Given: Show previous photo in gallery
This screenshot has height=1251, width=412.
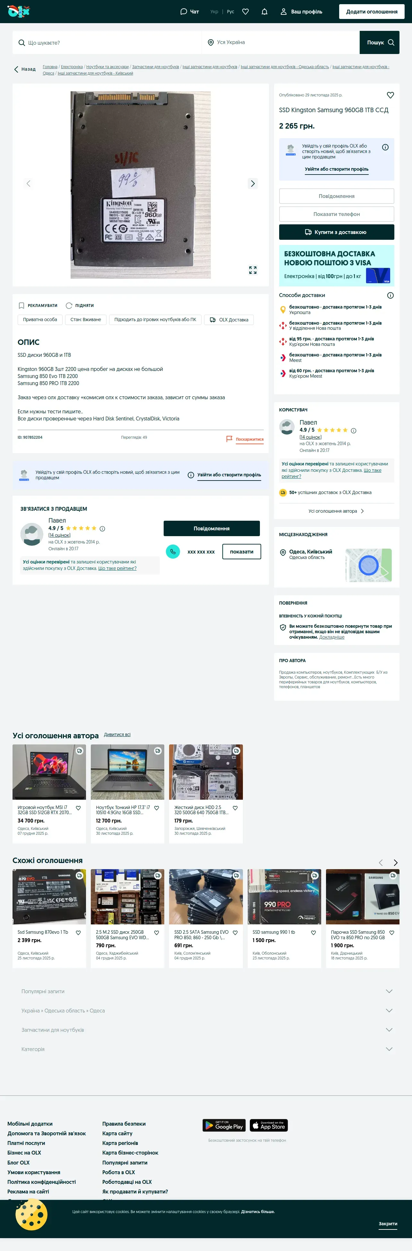Looking at the screenshot, I should click(29, 184).
